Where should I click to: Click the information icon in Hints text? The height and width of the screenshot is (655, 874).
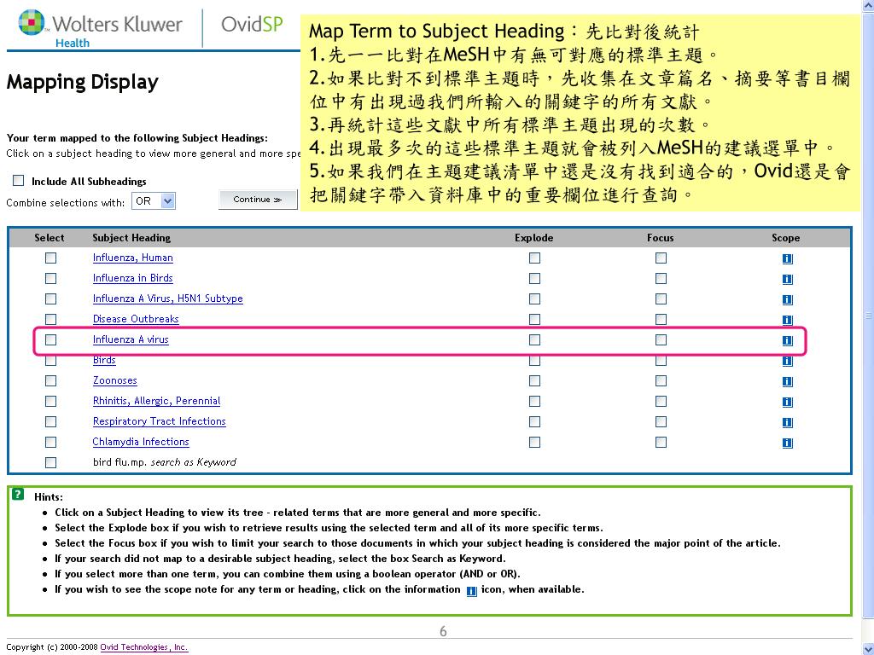(471, 591)
